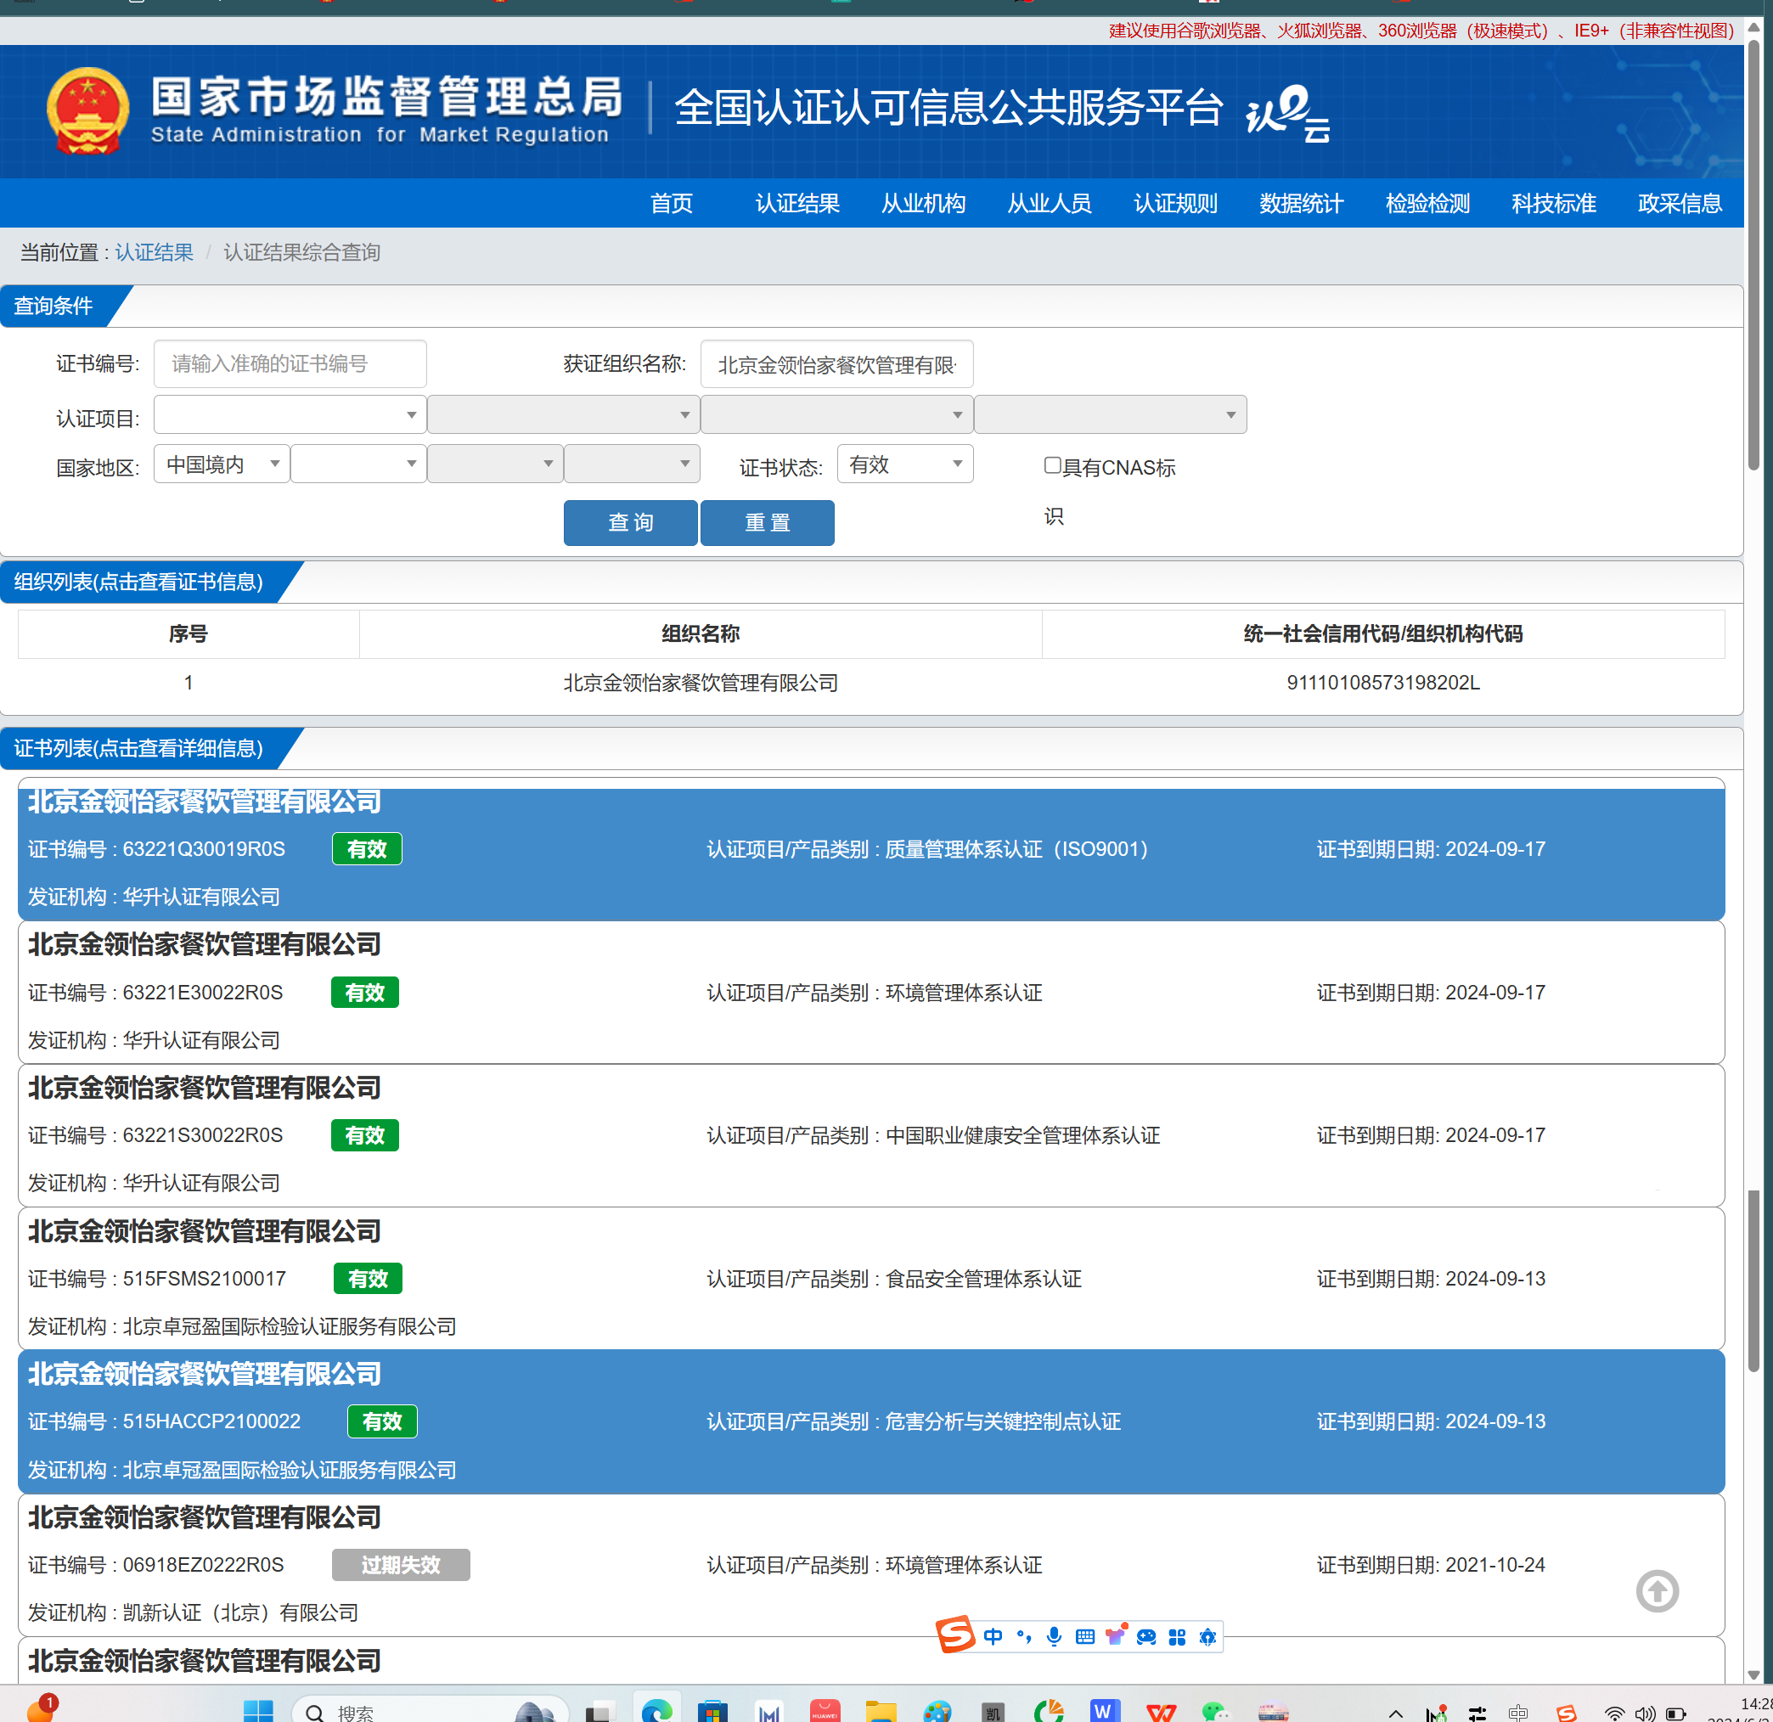Open 认证结果 navigation menu
This screenshot has width=1773, height=1722.
[x=797, y=204]
